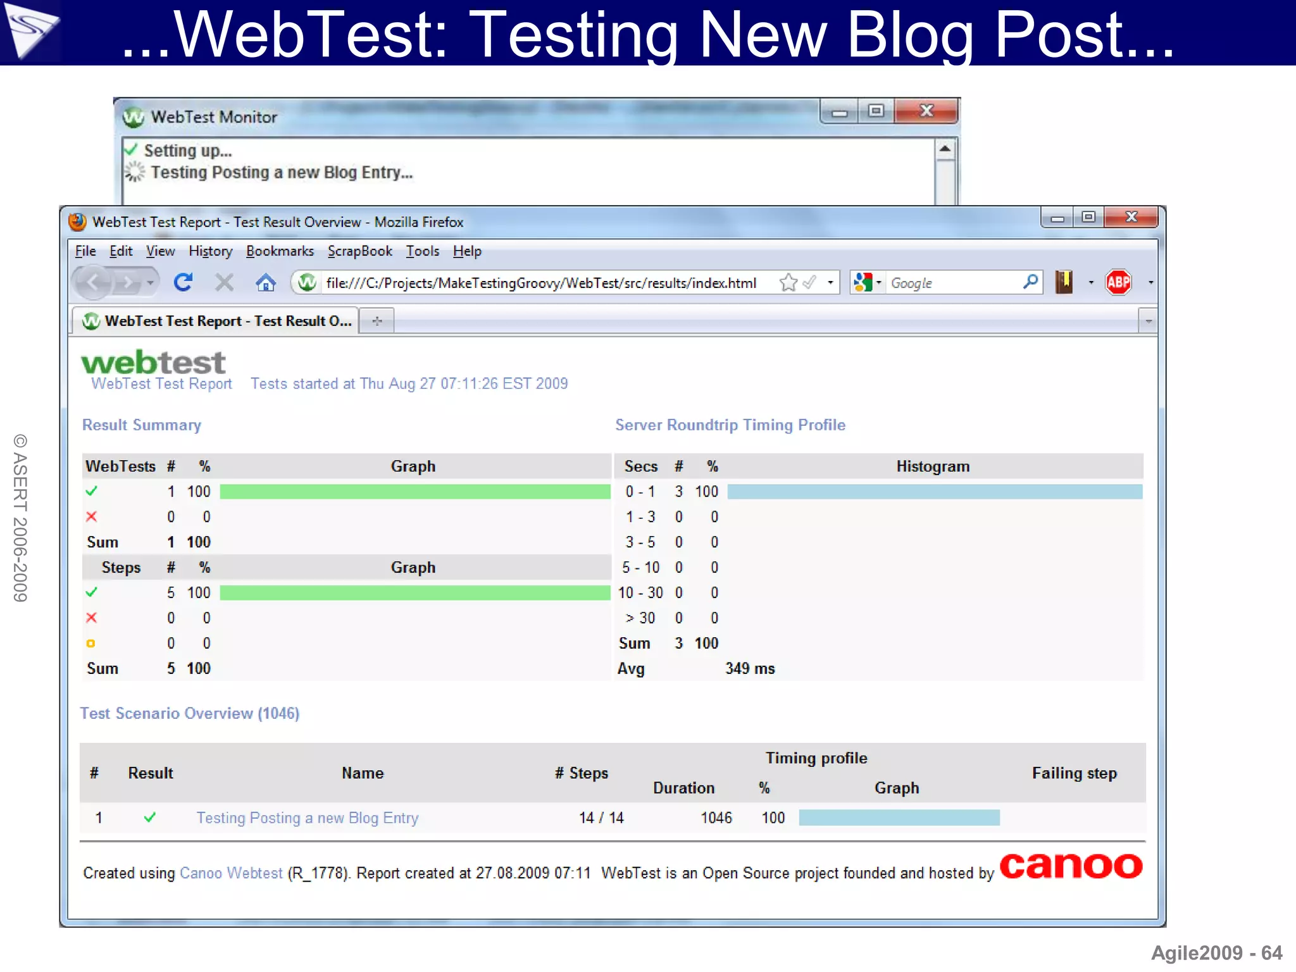Click the Server Roundtrip Timing Profile heading

[x=730, y=425]
